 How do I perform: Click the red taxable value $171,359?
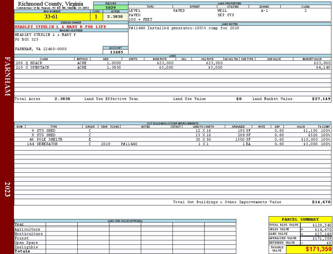point(318,249)
